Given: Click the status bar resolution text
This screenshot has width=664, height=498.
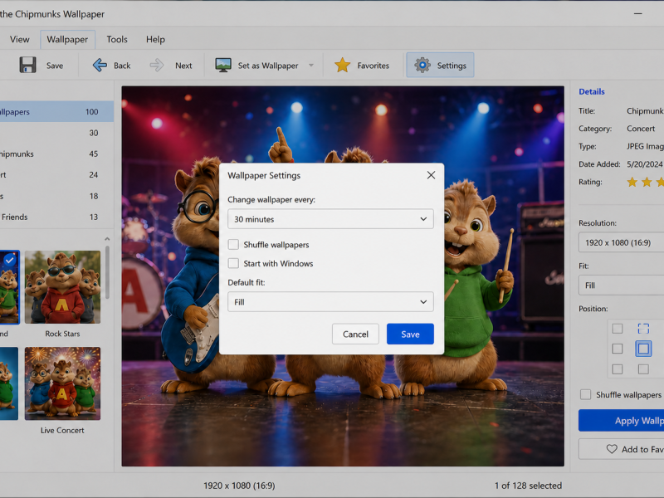Looking at the screenshot, I should point(239,486).
